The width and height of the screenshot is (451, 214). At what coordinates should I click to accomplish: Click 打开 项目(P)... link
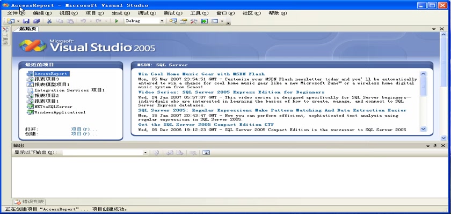click(84, 129)
